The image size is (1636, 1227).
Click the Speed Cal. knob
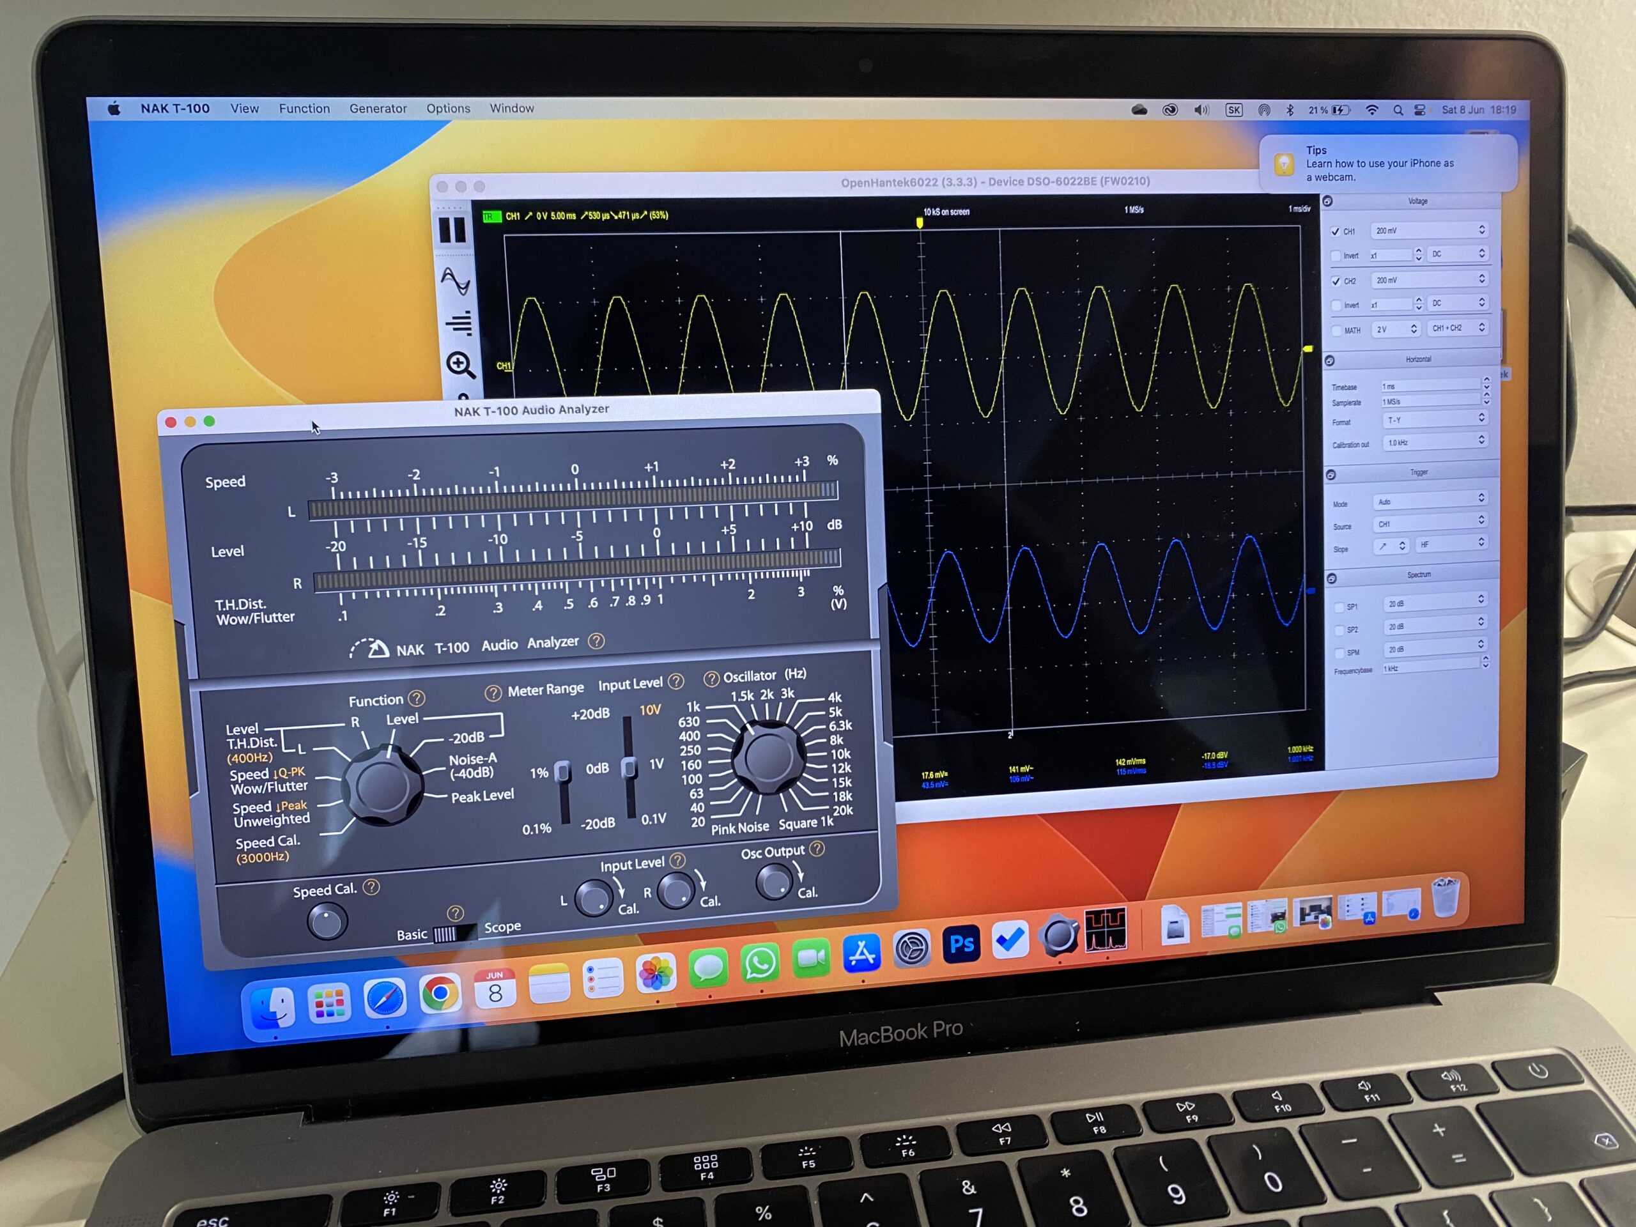(x=327, y=922)
